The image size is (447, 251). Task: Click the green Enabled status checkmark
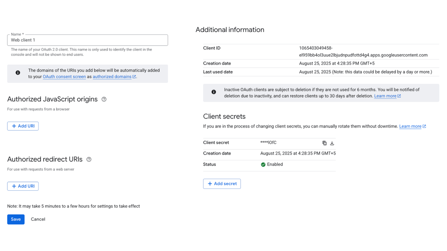pyautogui.click(x=263, y=164)
